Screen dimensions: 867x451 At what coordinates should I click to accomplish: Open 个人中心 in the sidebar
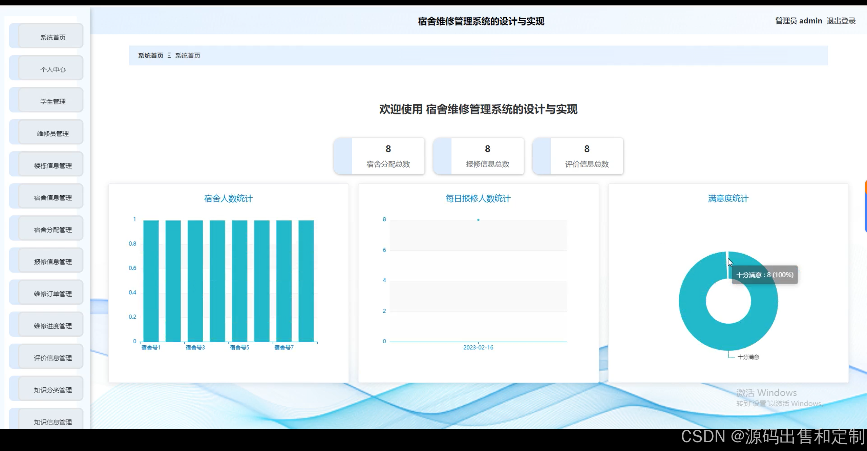click(x=52, y=69)
